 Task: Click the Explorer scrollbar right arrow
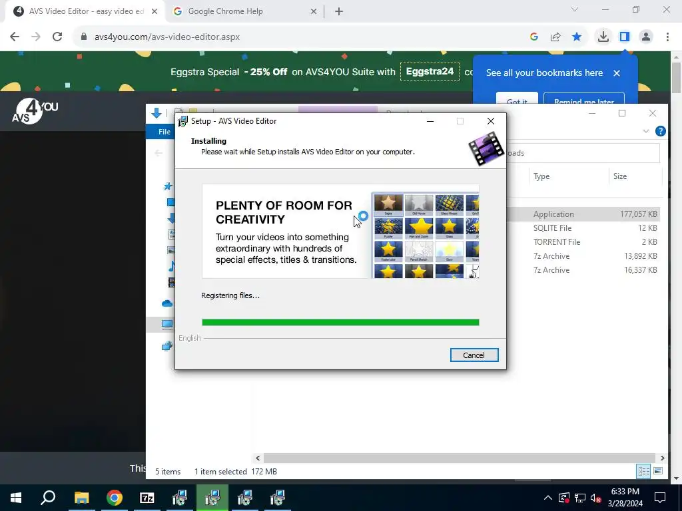pos(662,458)
